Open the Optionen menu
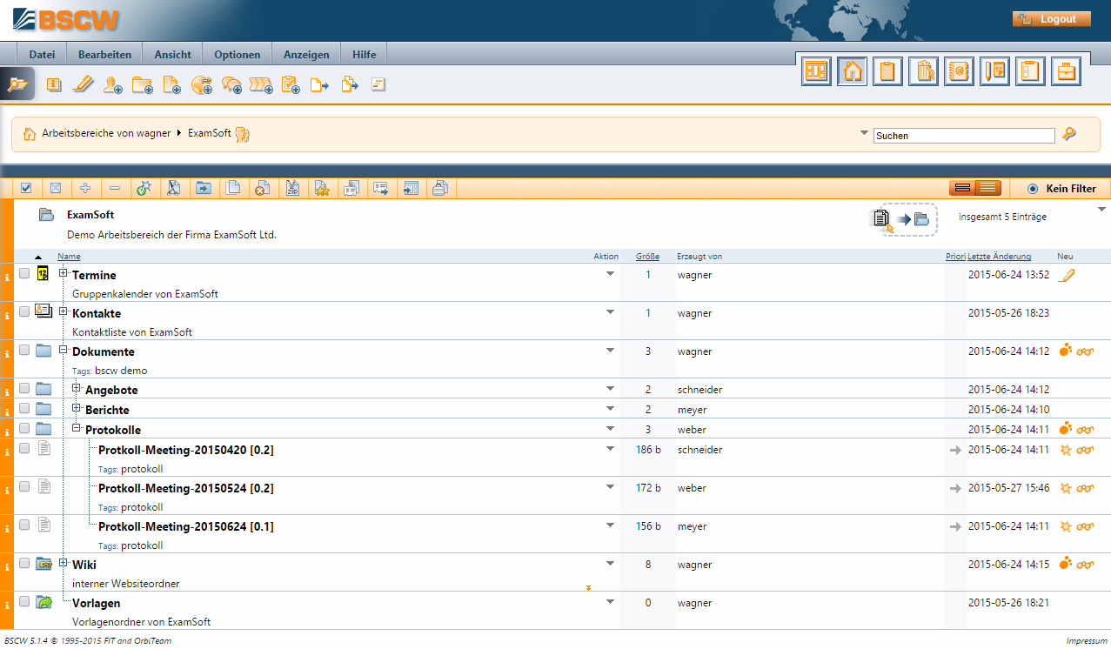The image size is (1111, 649). coord(237,54)
